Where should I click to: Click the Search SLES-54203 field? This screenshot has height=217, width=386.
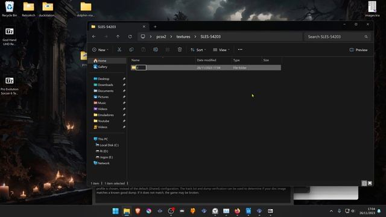coord(337,37)
